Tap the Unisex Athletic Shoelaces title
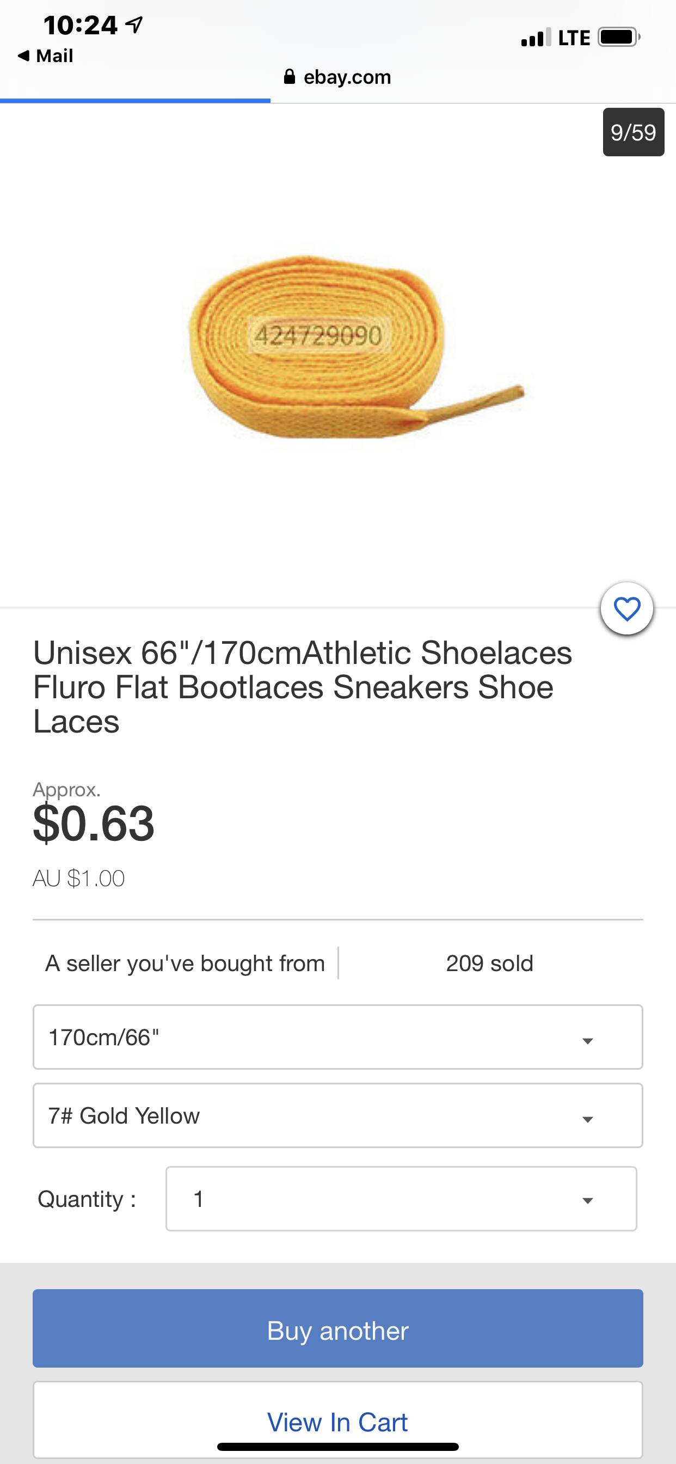676x1464 pixels. (302, 687)
